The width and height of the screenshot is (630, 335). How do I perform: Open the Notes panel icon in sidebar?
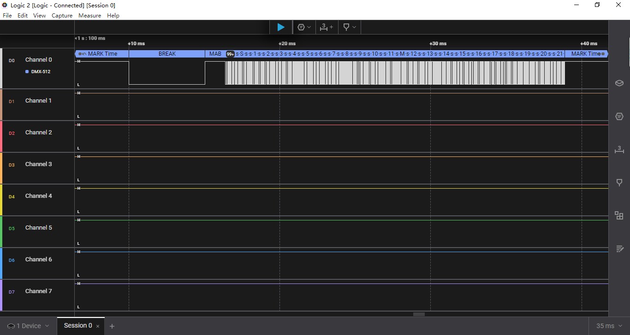pos(619,249)
